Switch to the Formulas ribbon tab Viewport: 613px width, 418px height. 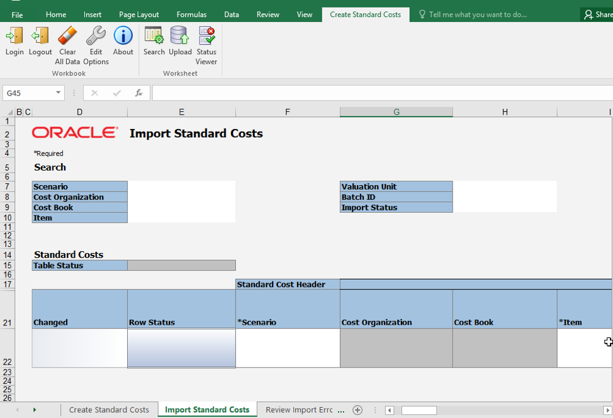pos(191,14)
